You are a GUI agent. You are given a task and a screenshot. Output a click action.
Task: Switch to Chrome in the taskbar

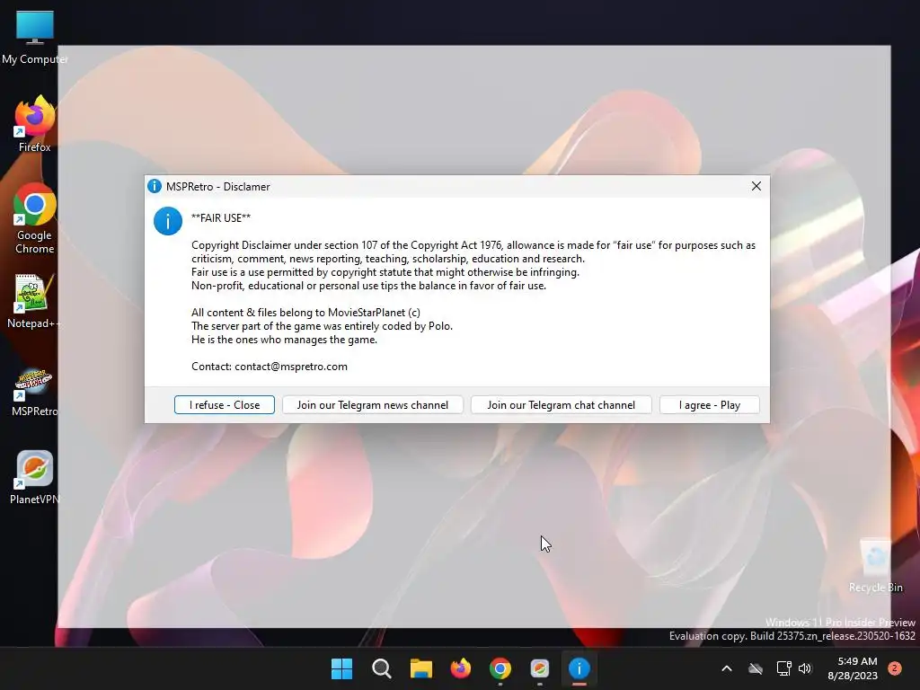click(500, 668)
